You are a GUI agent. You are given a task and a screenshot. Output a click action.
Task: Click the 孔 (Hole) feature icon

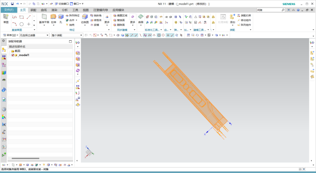point(61,17)
